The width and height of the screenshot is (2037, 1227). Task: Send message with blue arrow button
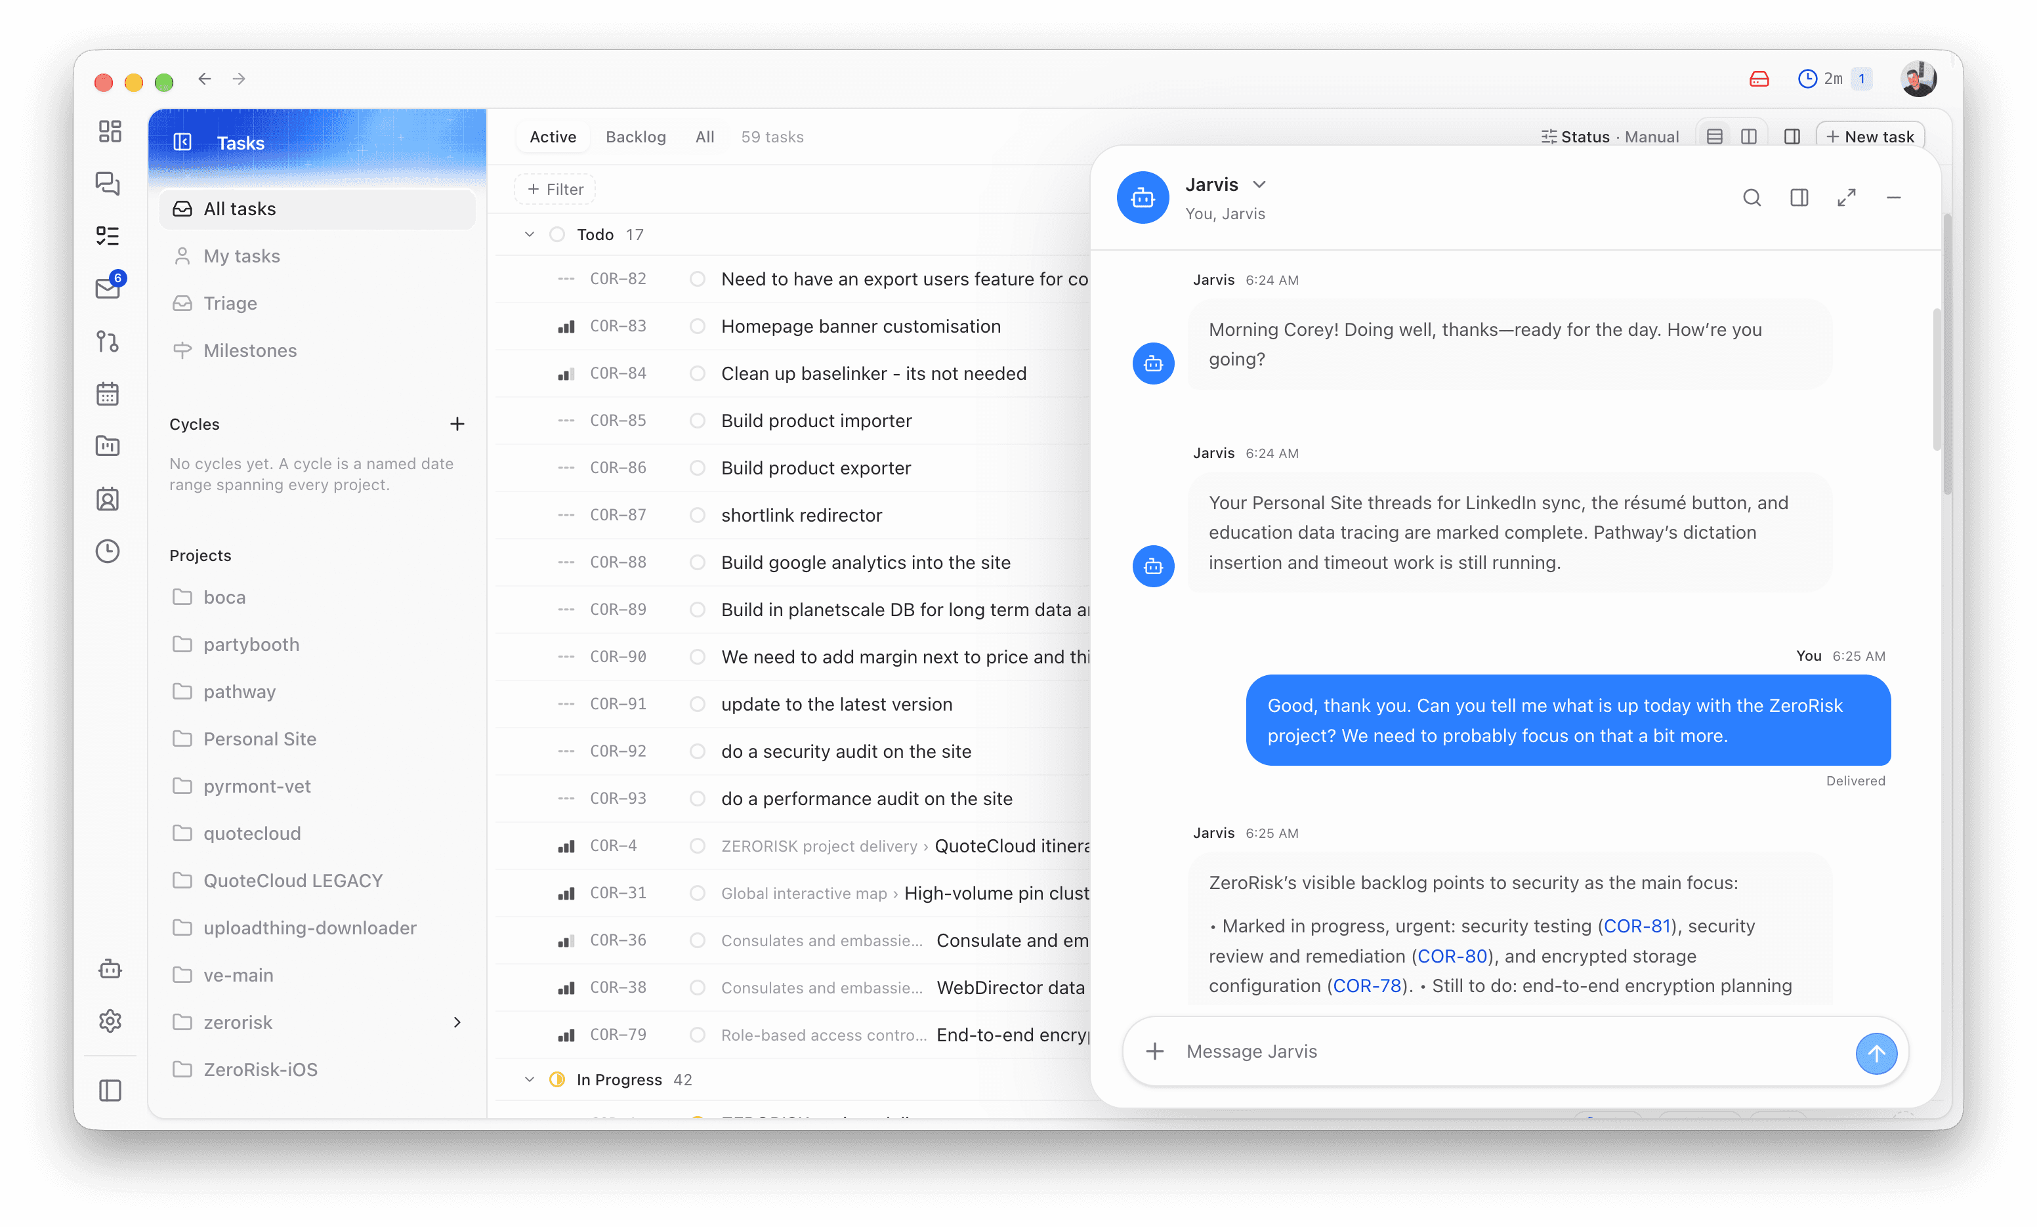pos(1876,1052)
